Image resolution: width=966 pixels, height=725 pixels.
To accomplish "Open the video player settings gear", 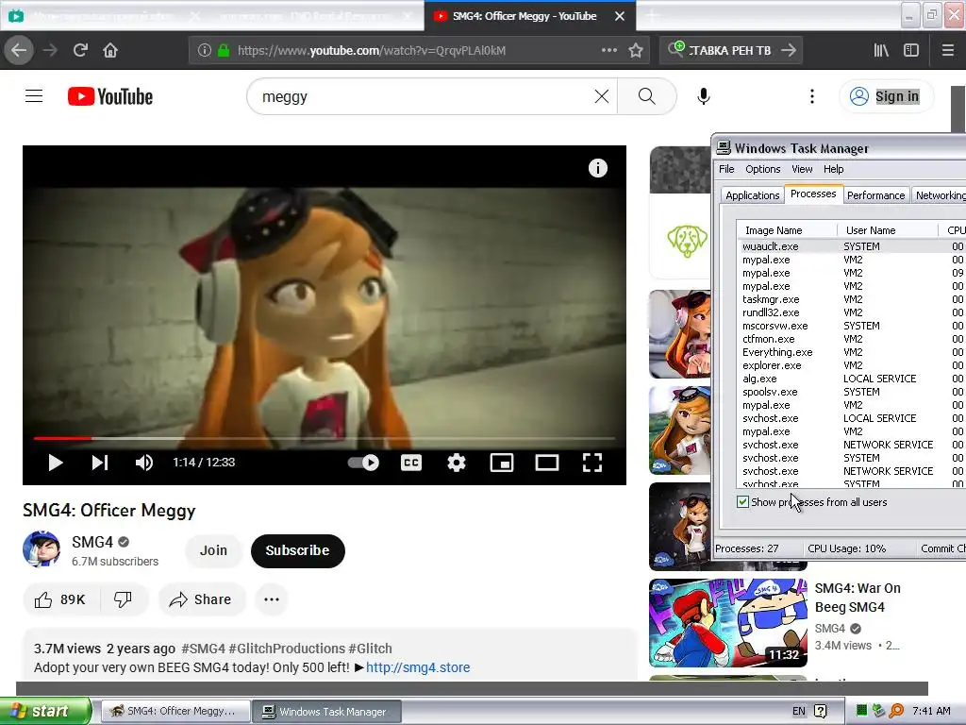I will (456, 463).
